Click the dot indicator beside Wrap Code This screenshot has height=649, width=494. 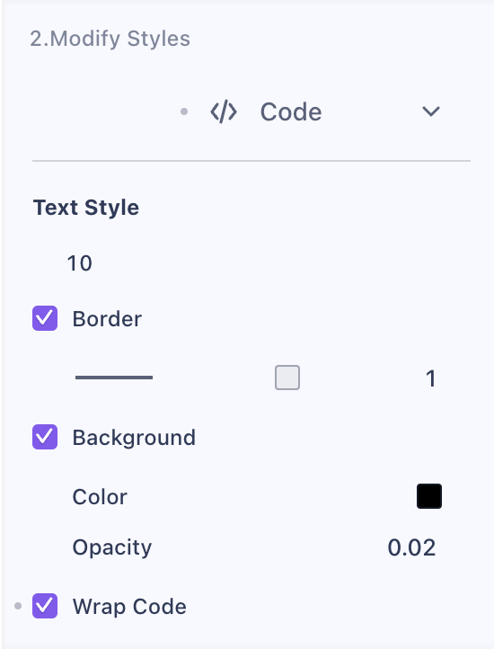pos(18,606)
